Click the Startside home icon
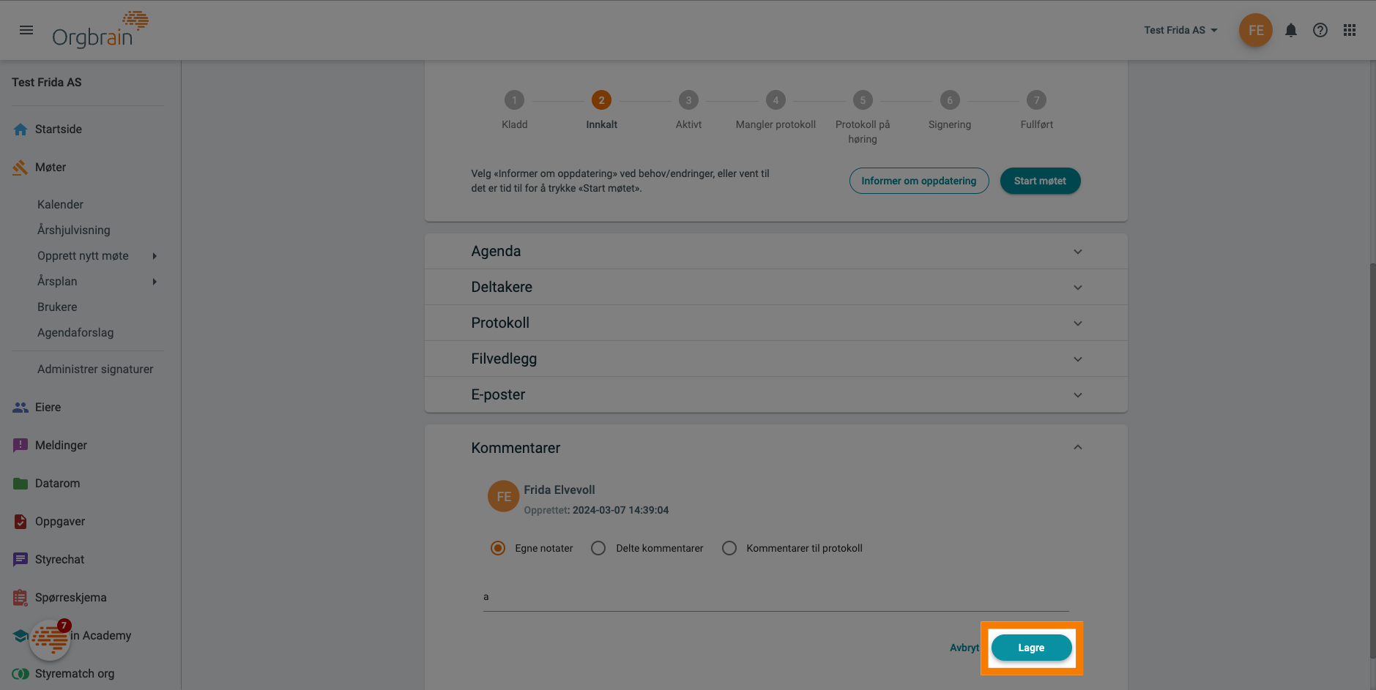Image resolution: width=1376 pixels, height=690 pixels. [21, 130]
